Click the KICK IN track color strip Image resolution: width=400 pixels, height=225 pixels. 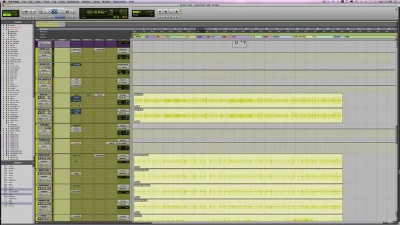[x=37, y=101]
